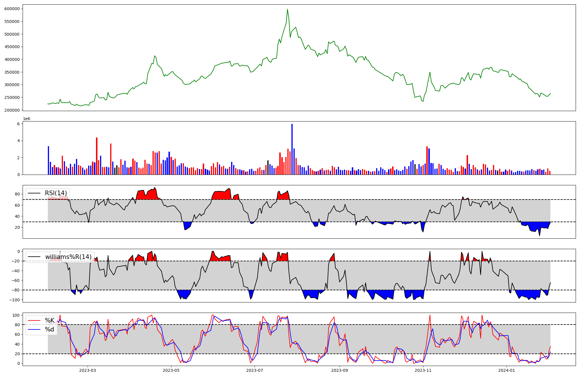
Task: Click the 2023-05 x-axis date label
Action: click(171, 370)
